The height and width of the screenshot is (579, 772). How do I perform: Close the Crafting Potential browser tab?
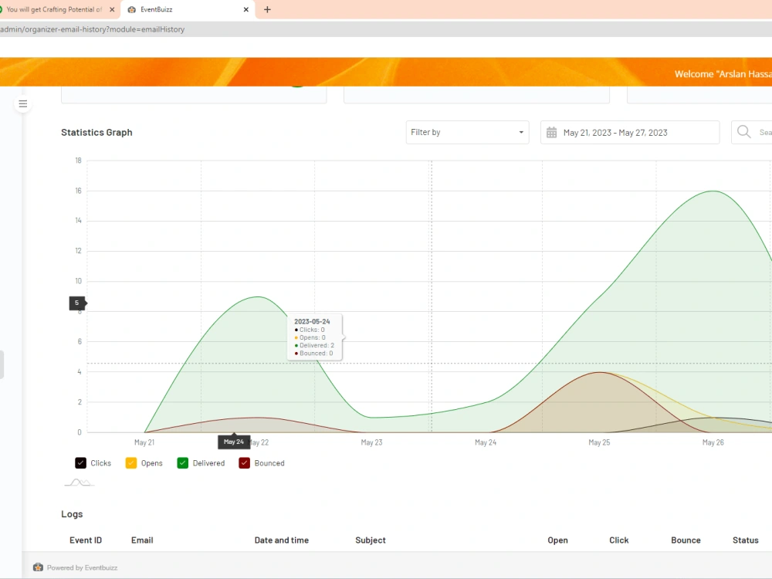[x=112, y=9]
